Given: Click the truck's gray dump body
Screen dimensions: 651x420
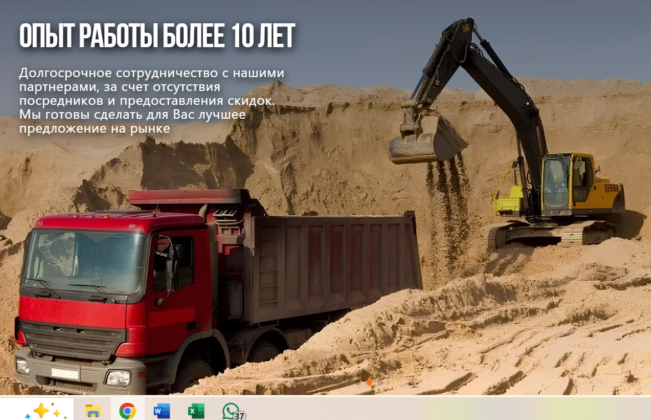Looking at the screenshot, I should coord(333,261).
